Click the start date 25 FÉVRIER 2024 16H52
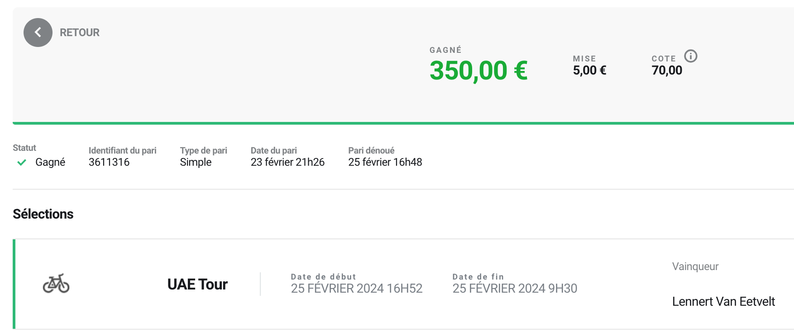 click(x=356, y=289)
